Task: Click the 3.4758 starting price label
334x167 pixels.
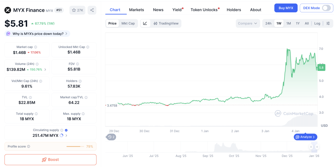Action: 112,105
